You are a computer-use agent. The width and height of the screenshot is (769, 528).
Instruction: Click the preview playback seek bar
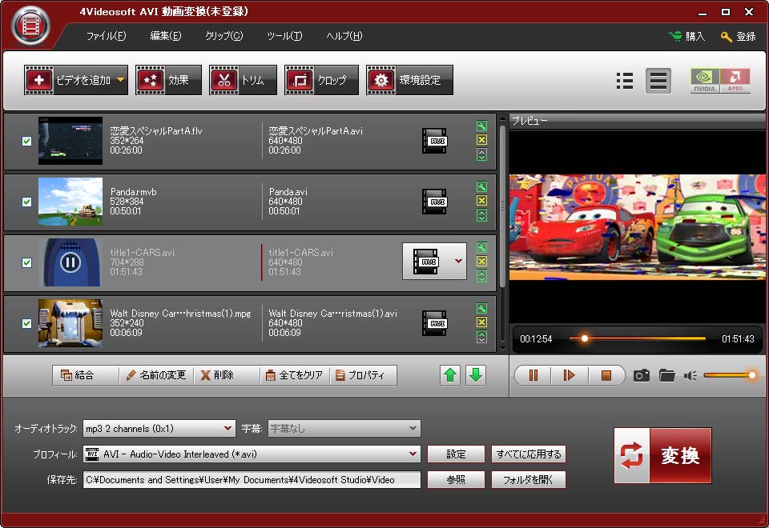(641, 338)
